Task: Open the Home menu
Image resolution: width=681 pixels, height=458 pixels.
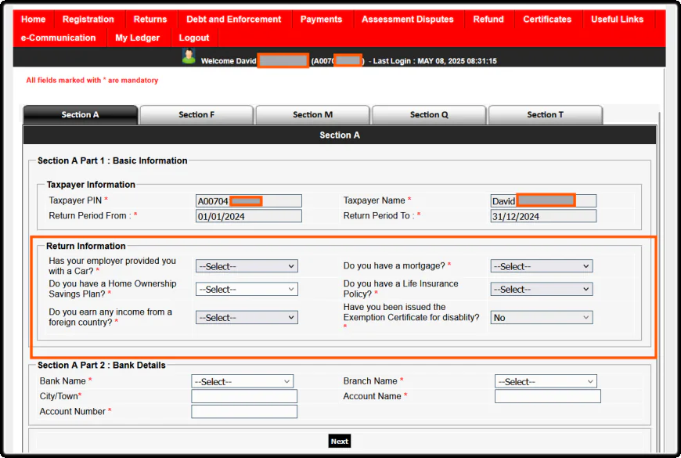Action: point(34,19)
